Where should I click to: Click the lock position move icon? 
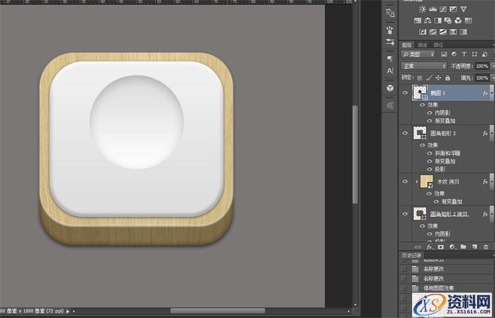pos(438,78)
